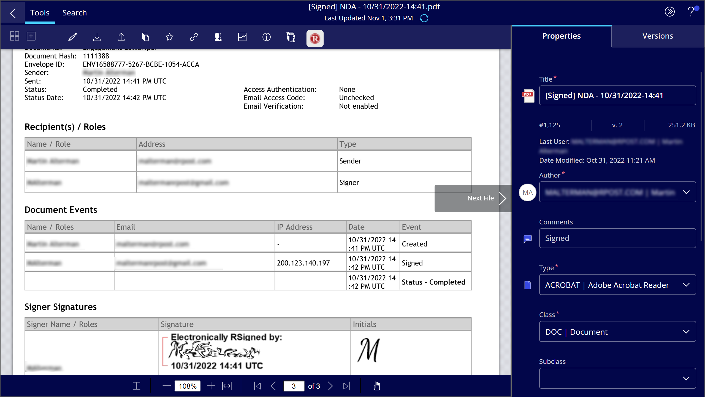Click the star favorite icon
This screenshot has height=397, width=705.
pyautogui.click(x=170, y=37)
